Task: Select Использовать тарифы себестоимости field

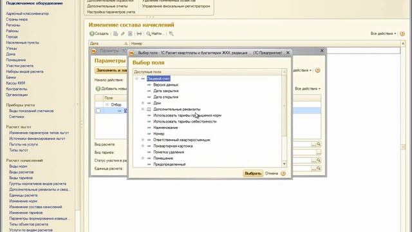Action: point(185,122)
